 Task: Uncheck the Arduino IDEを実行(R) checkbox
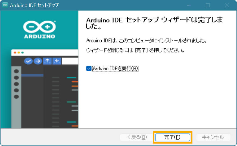[x=89, y=69]
